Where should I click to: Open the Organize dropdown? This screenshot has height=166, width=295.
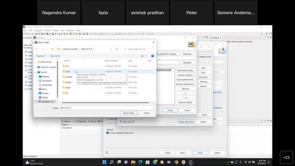click(41, 56)
